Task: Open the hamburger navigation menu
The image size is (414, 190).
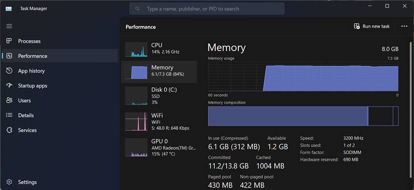Action: [9, 26]
